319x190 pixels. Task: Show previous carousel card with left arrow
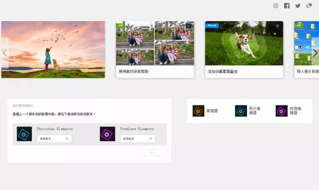click(5, 53)
